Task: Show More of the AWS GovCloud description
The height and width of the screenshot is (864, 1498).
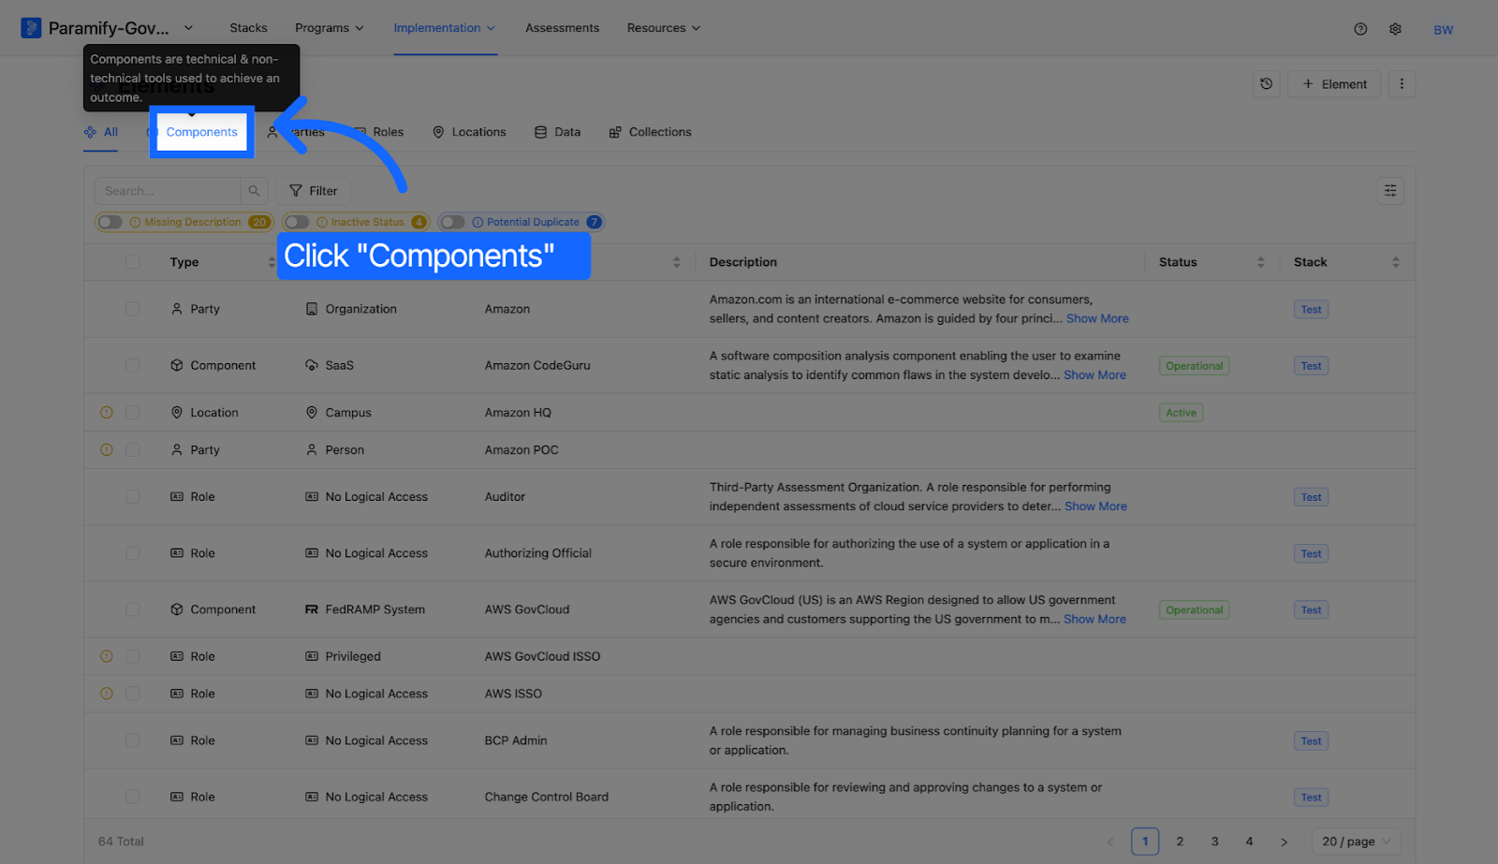Action: click(1094, 619)
